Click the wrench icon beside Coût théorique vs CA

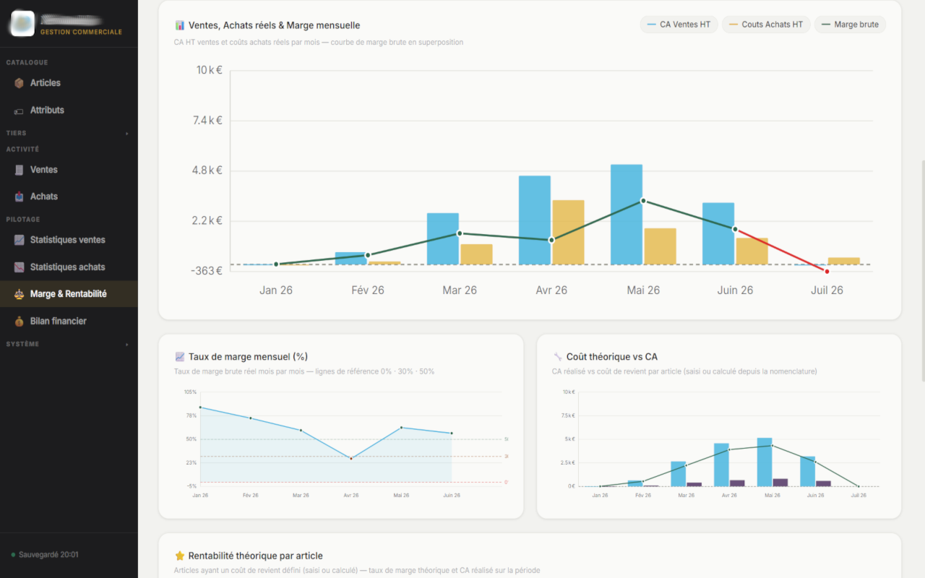pos(557,356)
